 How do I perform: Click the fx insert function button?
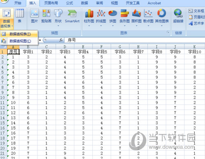point(61,40)
